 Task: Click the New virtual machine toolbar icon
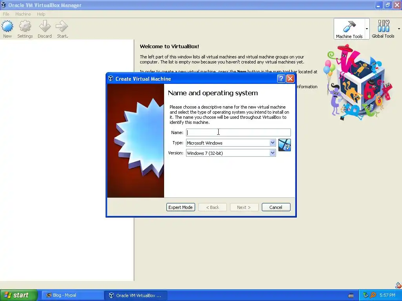tap(7, 29)
